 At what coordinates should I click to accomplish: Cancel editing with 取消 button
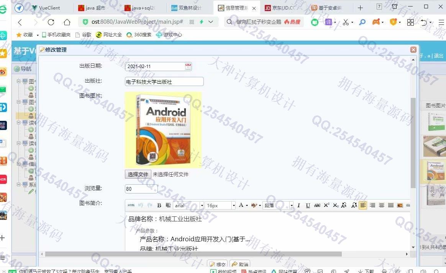point(240,264)
